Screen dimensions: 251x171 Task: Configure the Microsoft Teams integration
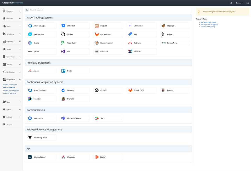coord(75,118)
